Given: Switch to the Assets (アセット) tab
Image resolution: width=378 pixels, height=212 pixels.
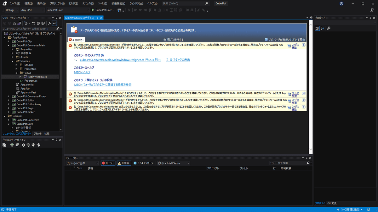Looking at the screenshot, I should tap(38, 133).
